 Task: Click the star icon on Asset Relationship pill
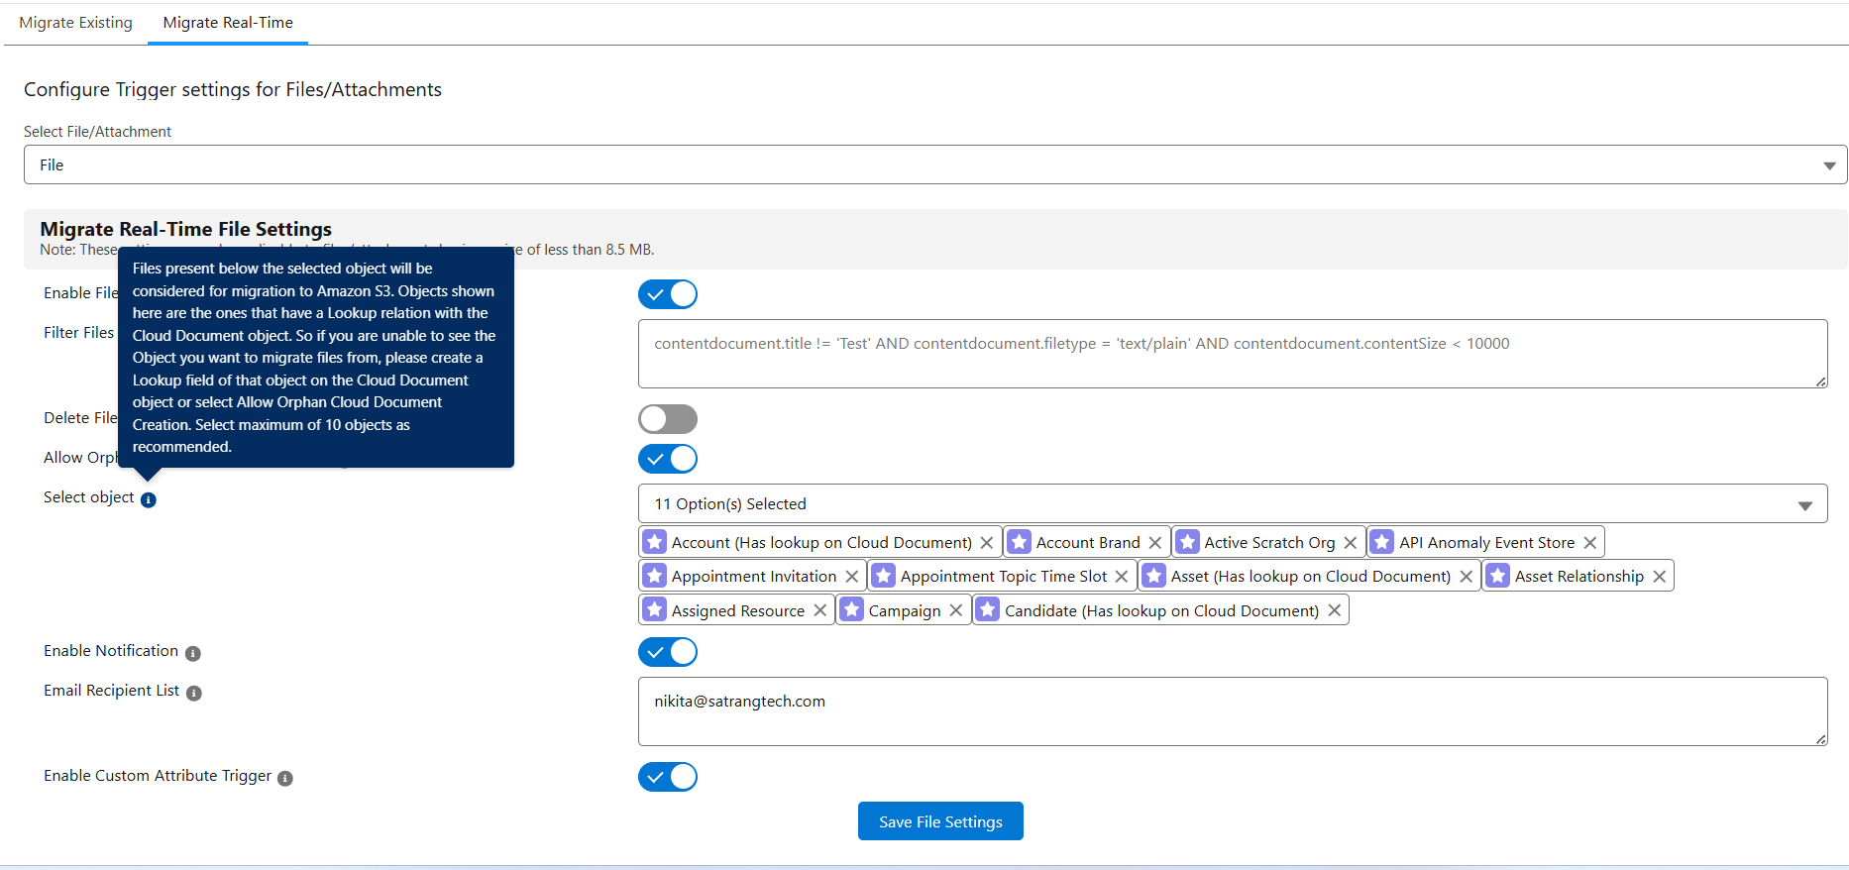click(x=1498, y=576)
